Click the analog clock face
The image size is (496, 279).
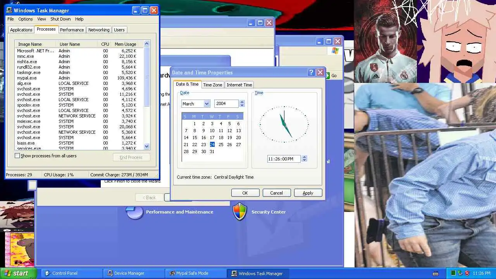coord(284,124)
